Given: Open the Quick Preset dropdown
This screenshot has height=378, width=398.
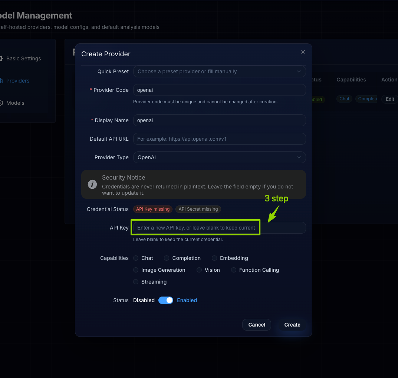Looking at the screenshot, I should click(x=219, y=72).
